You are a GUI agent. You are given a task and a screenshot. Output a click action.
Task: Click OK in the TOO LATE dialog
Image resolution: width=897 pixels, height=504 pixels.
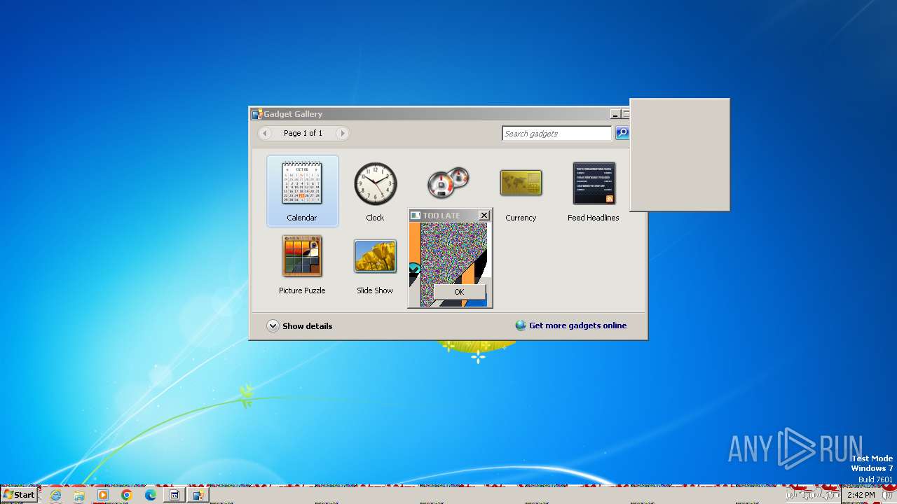(459, 292)
